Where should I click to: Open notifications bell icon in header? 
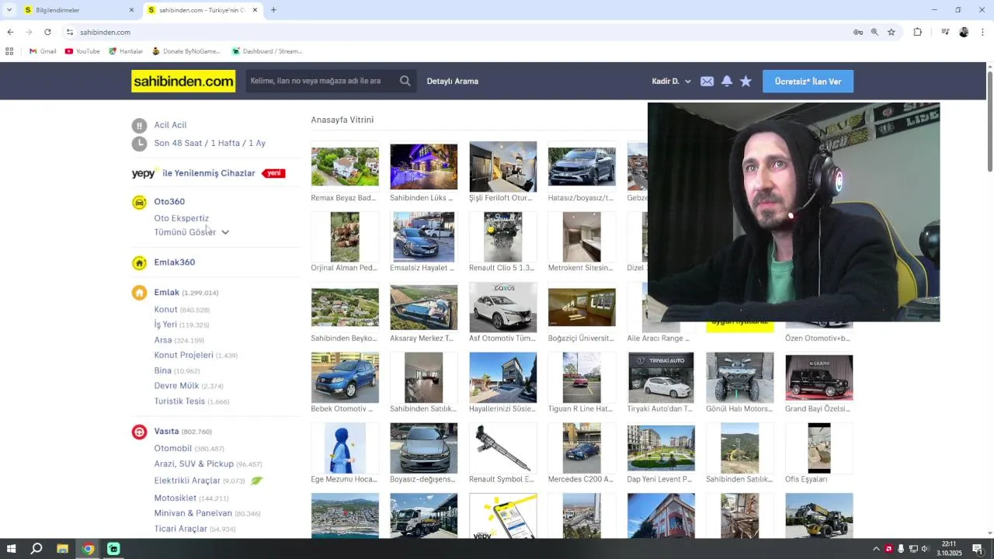(x=727, y=82)
